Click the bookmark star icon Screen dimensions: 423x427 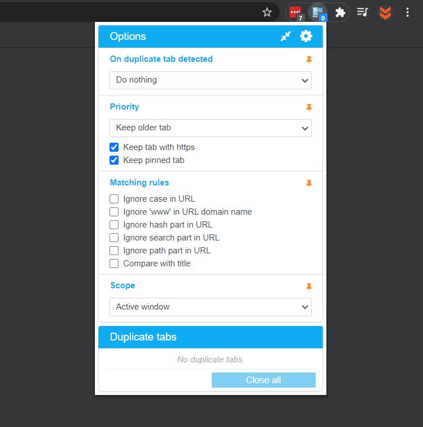[x=267, y=12]
